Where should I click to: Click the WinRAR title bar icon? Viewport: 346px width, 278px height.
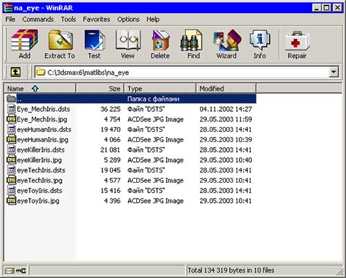[8, 8]
